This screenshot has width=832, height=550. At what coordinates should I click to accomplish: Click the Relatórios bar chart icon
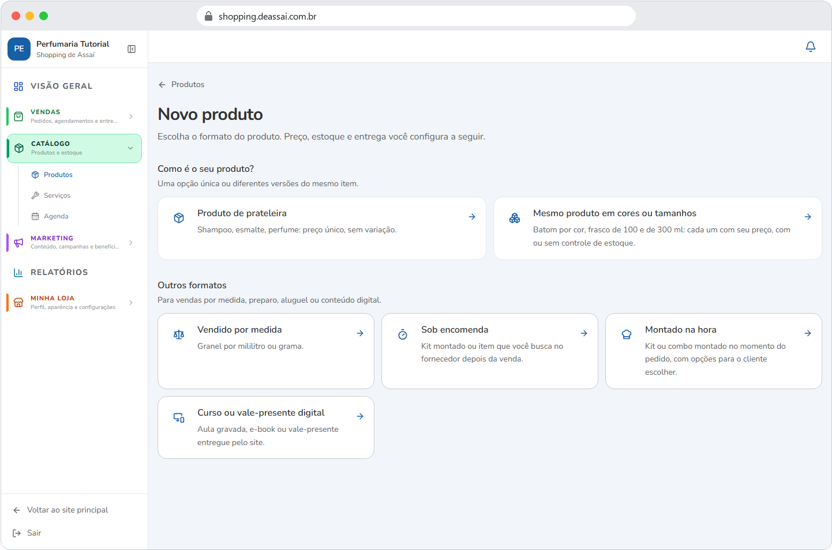[18, 272]
